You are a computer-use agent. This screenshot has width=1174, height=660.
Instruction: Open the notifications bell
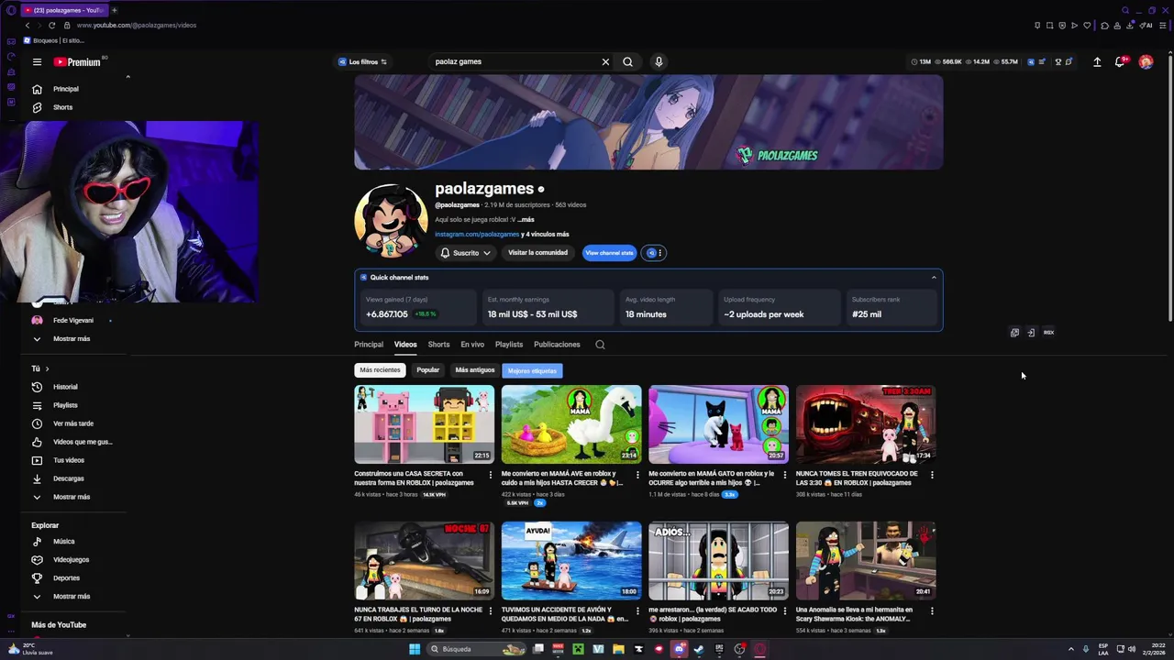pos(1120,62)
